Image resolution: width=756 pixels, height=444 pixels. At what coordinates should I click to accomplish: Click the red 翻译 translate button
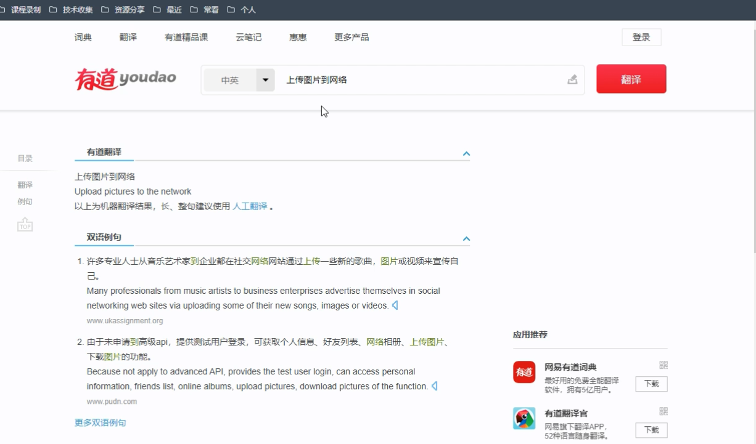[631, 79]
